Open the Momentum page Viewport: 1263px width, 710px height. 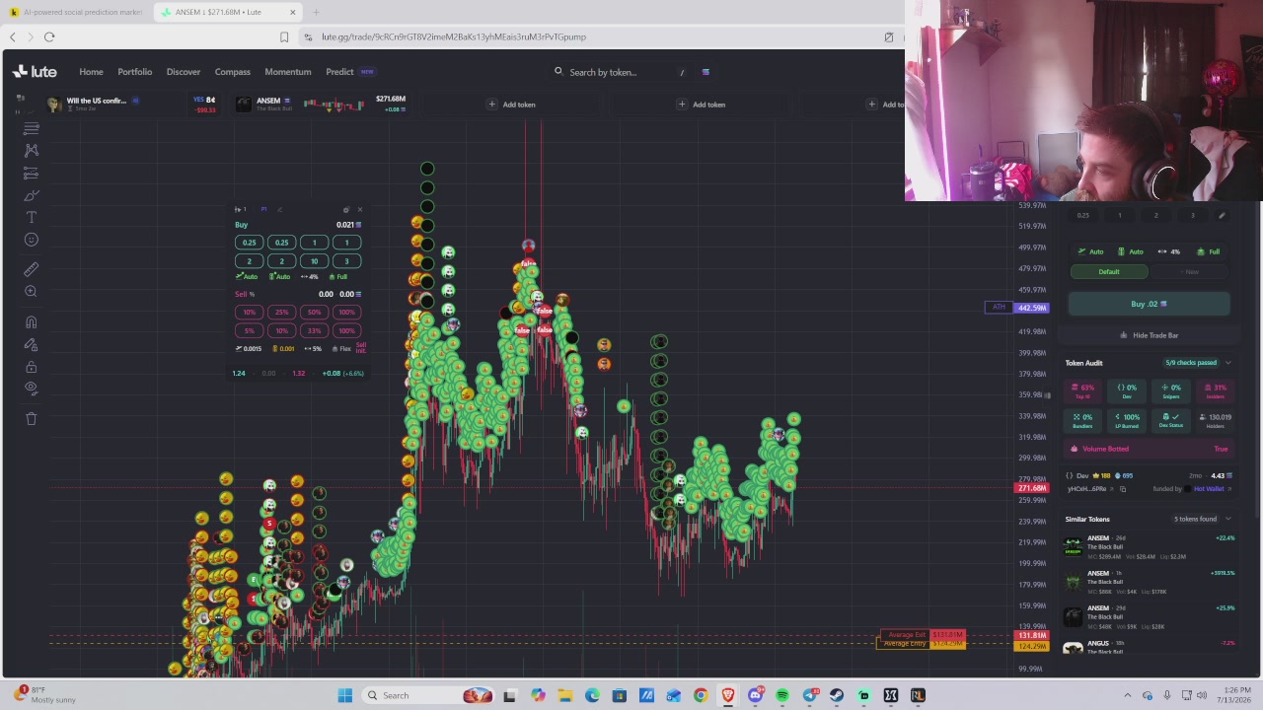pos(288,72)
